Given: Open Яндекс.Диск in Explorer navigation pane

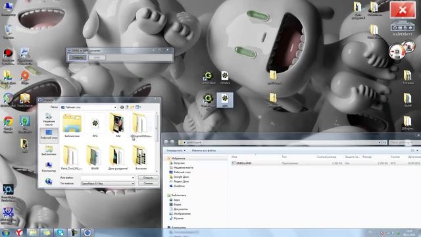Looking at the screenshot, I should (181, 182).
